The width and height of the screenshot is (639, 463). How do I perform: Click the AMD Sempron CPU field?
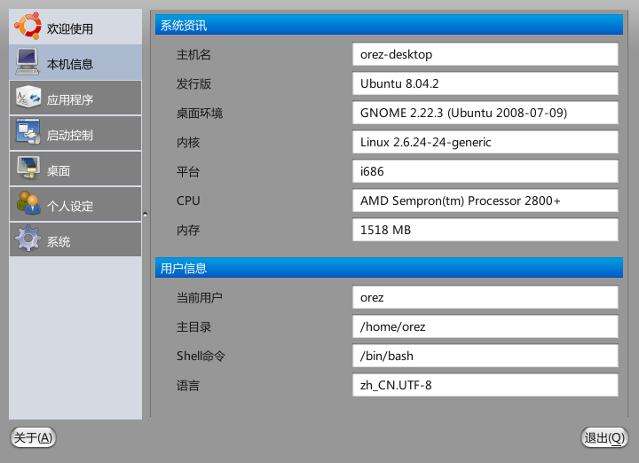coord(485,200)
